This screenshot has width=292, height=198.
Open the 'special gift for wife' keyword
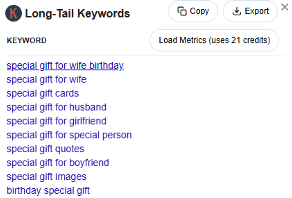coord(46,79)
